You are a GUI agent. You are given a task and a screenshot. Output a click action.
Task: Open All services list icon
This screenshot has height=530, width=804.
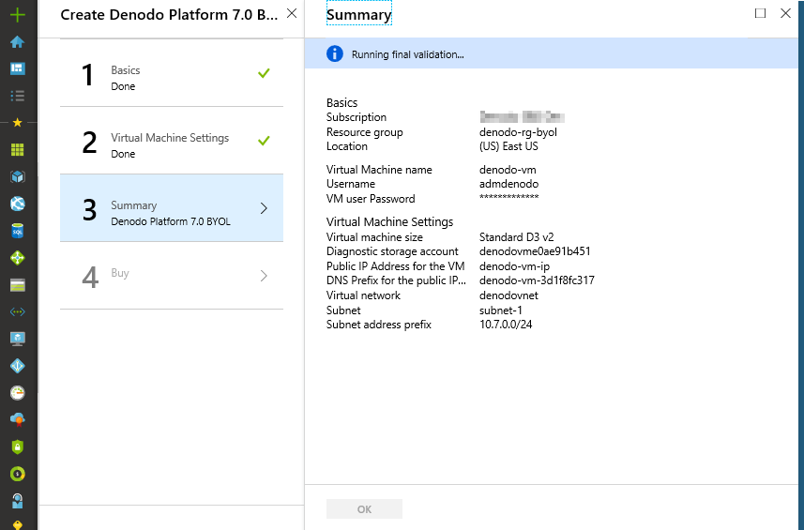[18, 96]
